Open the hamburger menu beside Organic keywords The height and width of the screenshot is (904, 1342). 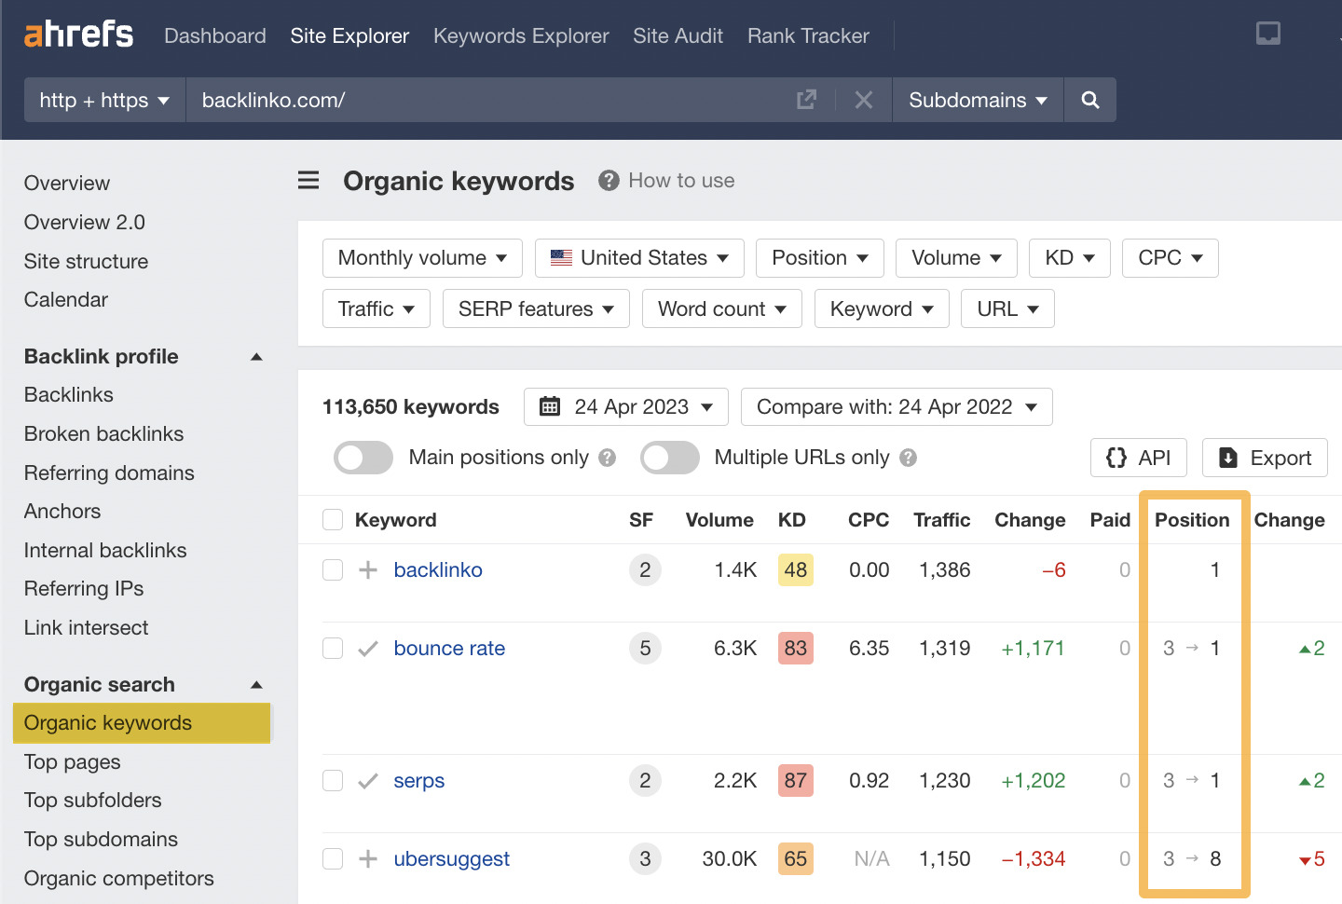(x=308, y=180)
